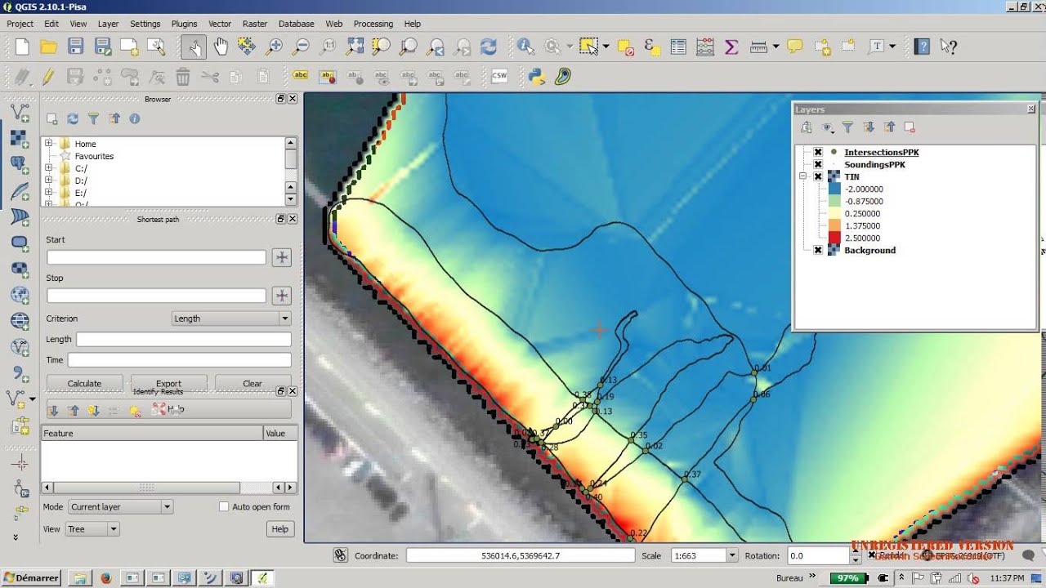Click the Windows Démarrer start button
Image resolution: width=1046 pixels, height=588 pixels.
point(31,577)
